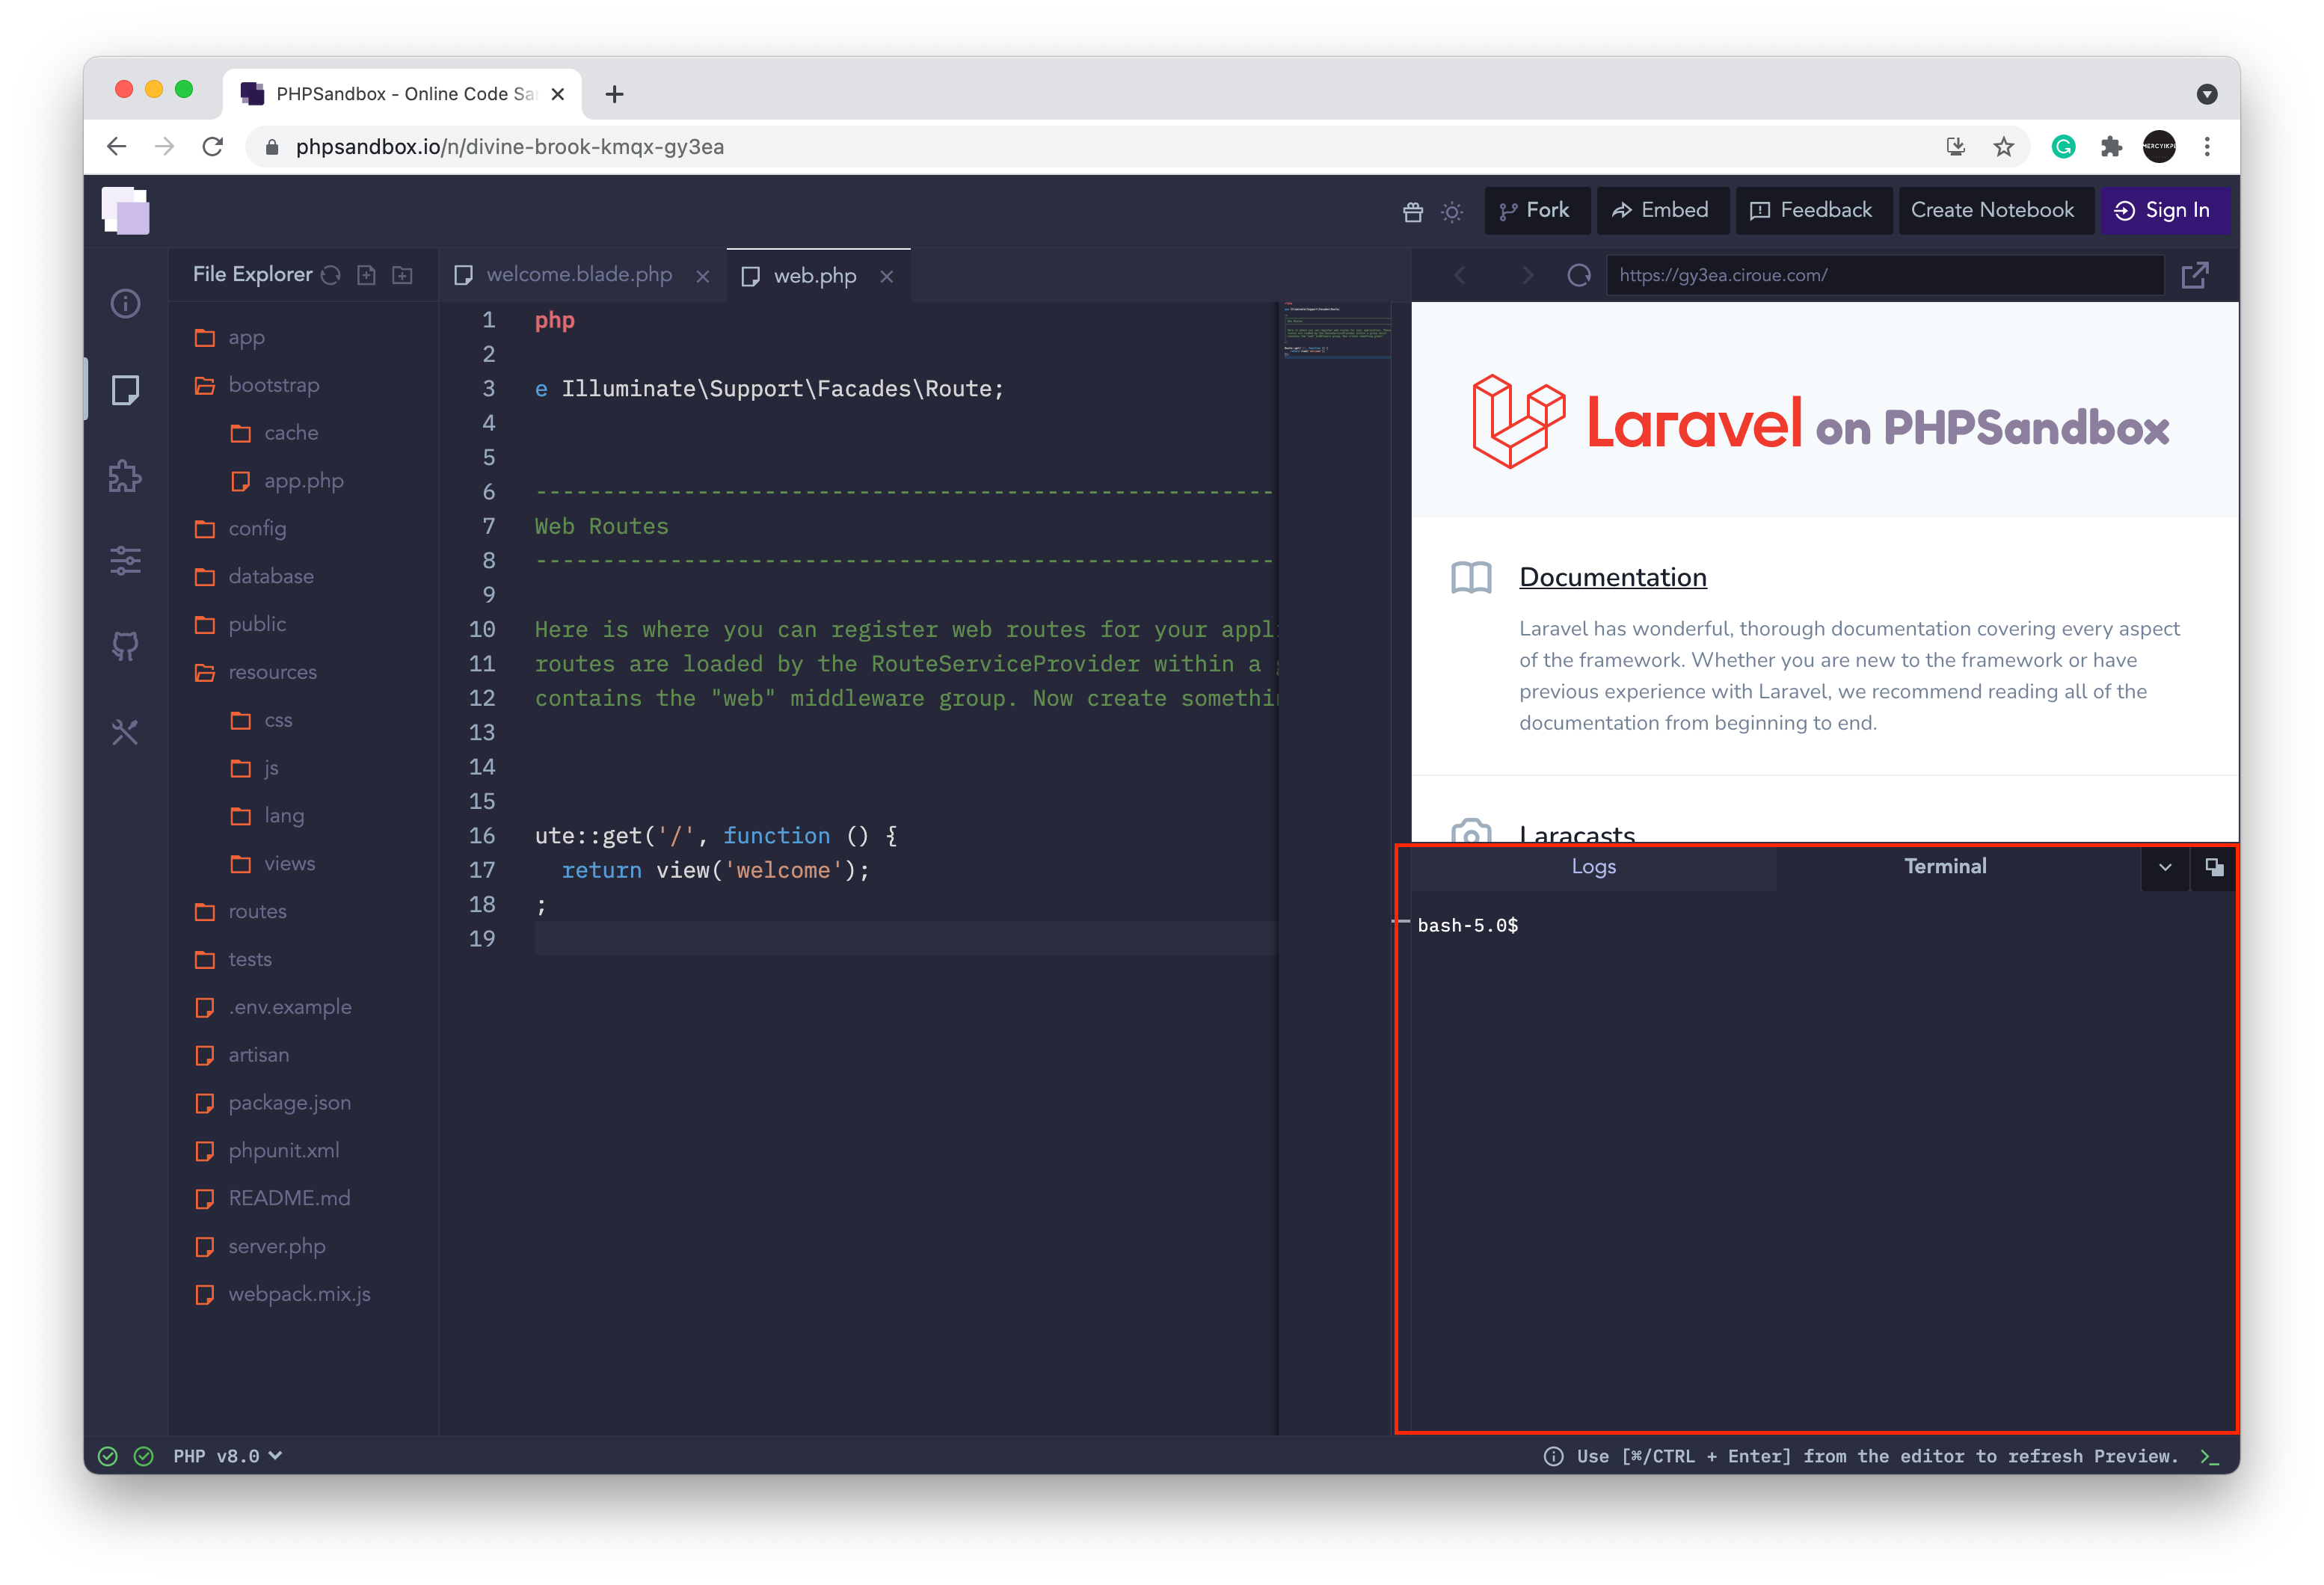Screen dimensions: 2324x1585
Task: Click the gift icon in header
Action: [x=1412, y=211]
